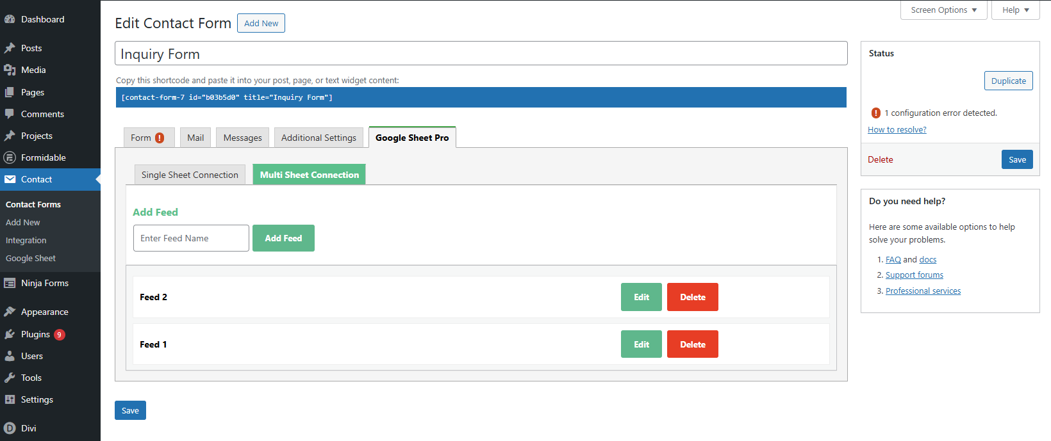This screenshot has height=441, width=1051.
Task: Click the Media library icon
Action: tap(10, 70)
